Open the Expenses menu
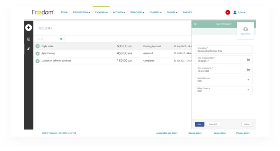Image resolution: width=280 pixels, height=151 pixels. point(101,12)
